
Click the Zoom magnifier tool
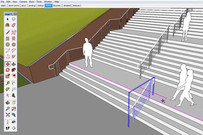(x=8, y=109)
